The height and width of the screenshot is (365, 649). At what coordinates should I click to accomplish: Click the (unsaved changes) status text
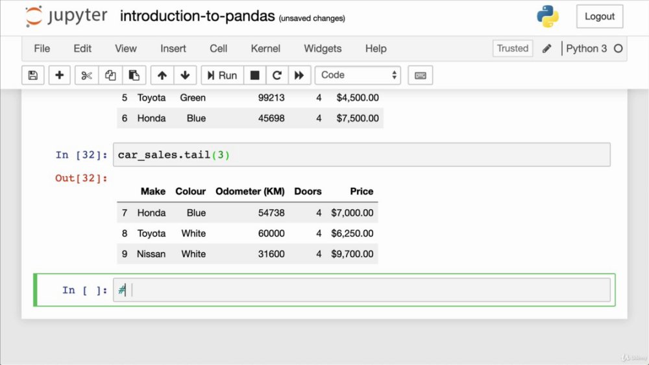click(312, 18)
